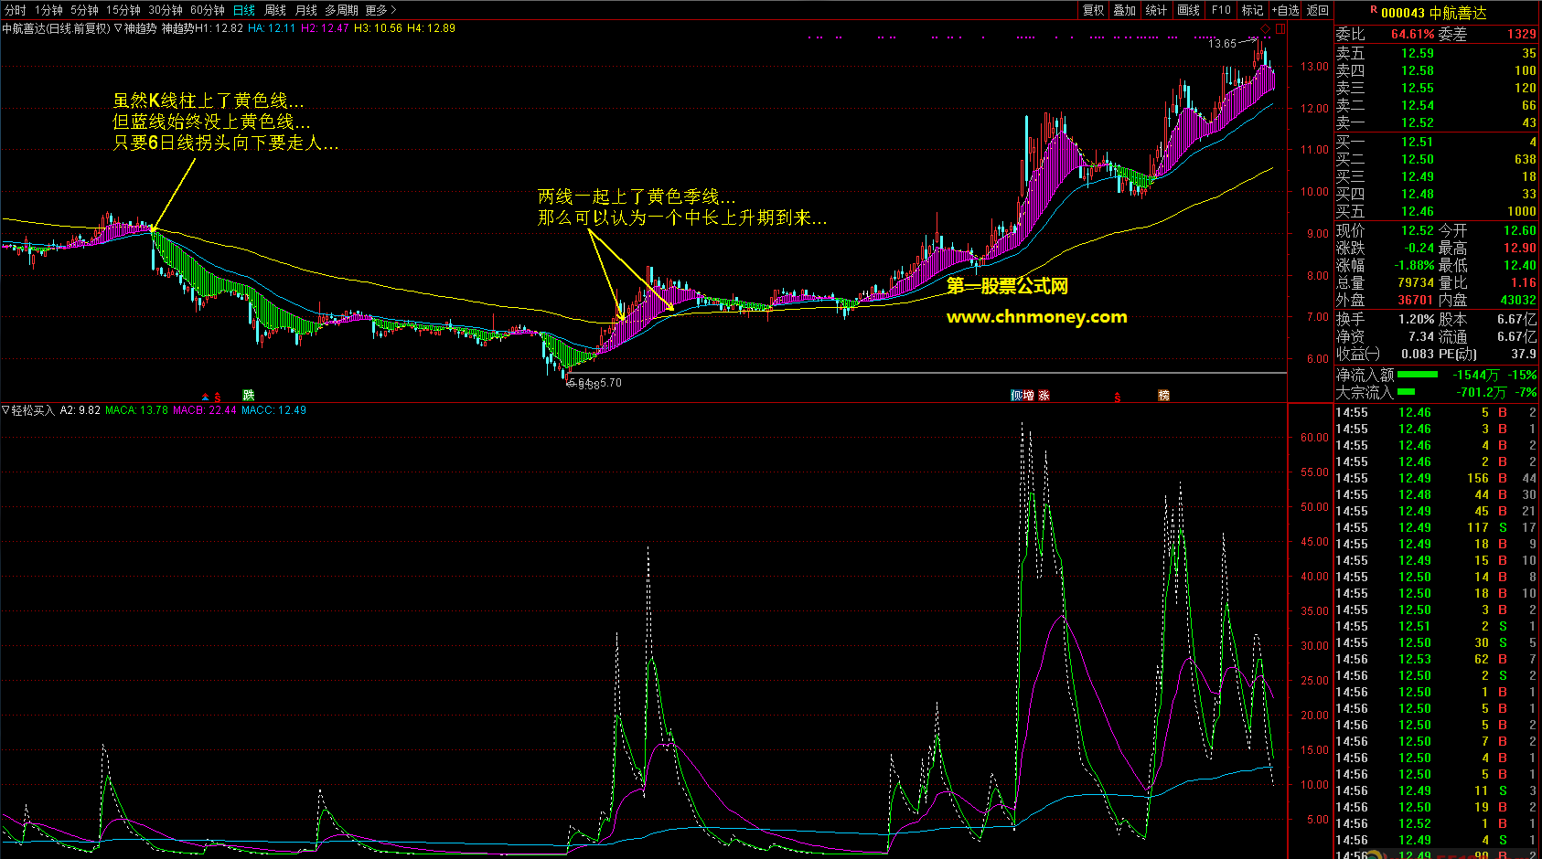Click the 复权 adjustment button
The width and height of the screenshot is (1542, 859).
1094,10
